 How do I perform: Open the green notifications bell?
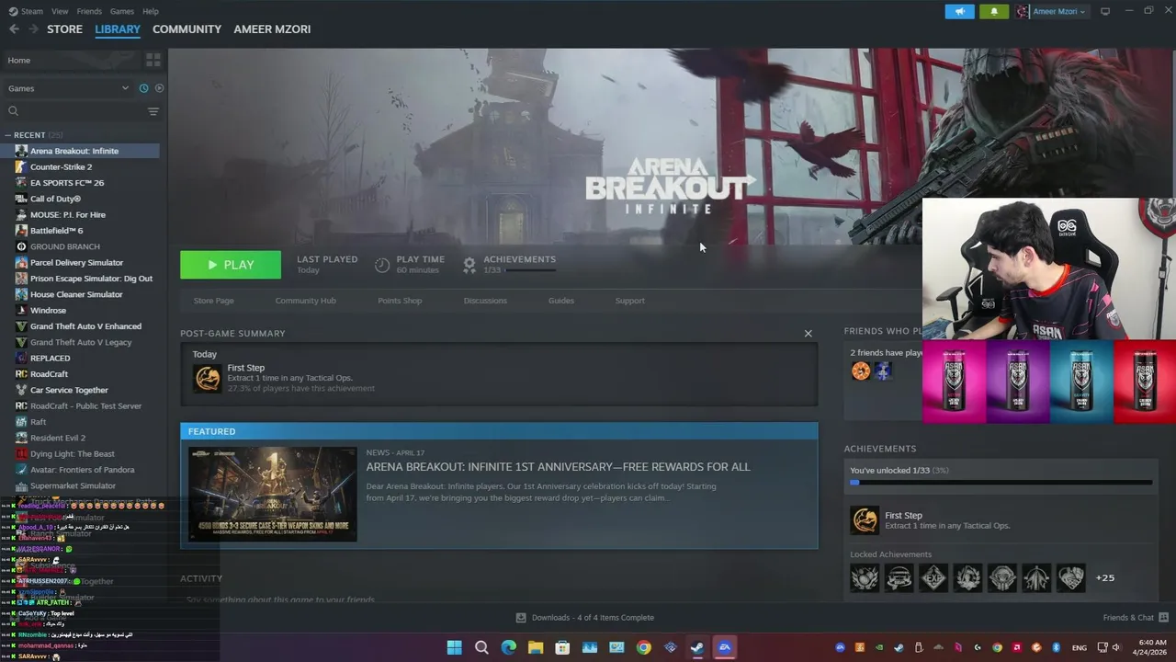[x=994, y=11]
